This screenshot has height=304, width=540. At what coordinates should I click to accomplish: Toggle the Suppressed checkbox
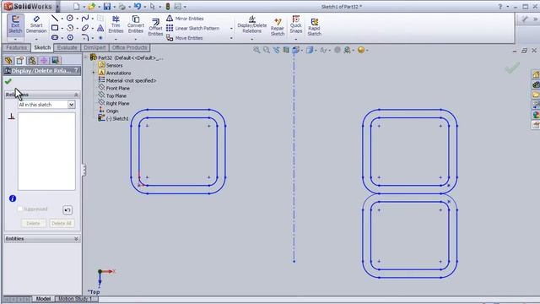tap(20, 209)
